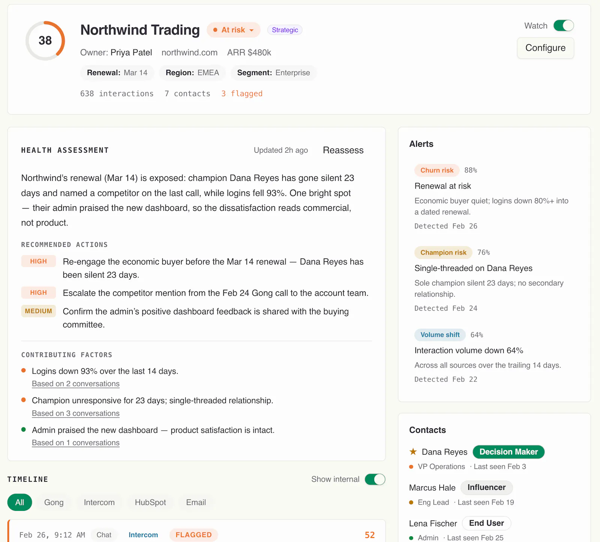Screen dimensions: 600x542
Task: Filter timeline by Intercom
Action: [x=99, y=503]
